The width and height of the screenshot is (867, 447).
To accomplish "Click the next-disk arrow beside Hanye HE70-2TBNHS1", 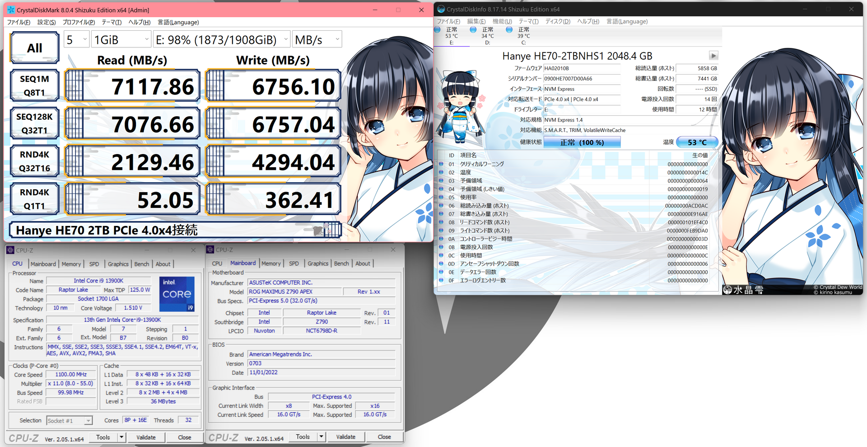I will coord(713,55).
